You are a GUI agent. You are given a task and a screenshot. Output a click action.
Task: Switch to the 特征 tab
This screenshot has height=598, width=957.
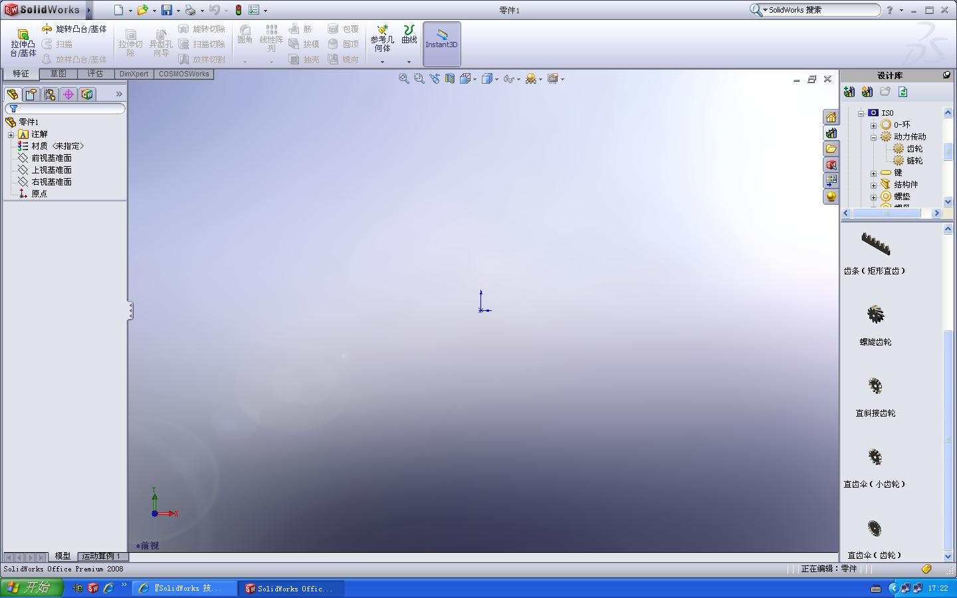click(21, 74)
